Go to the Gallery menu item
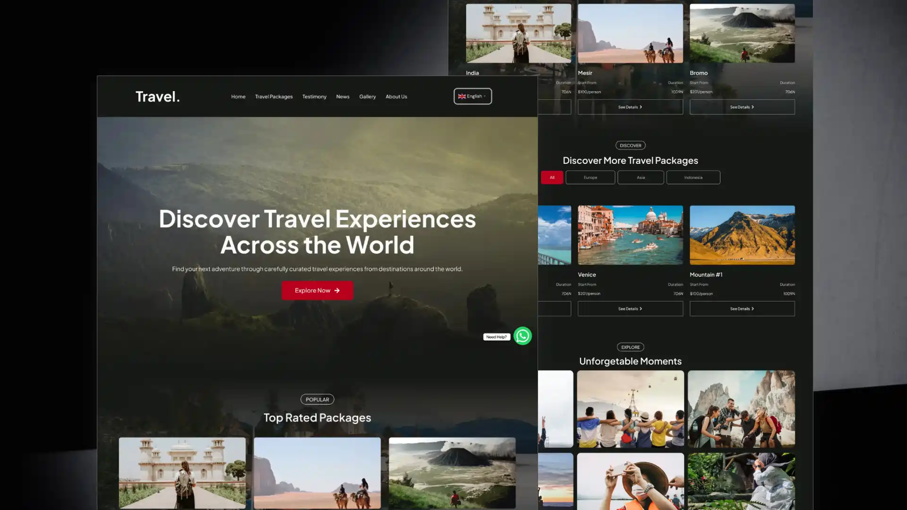Screen dimensions: 907x510 (367, 96)
